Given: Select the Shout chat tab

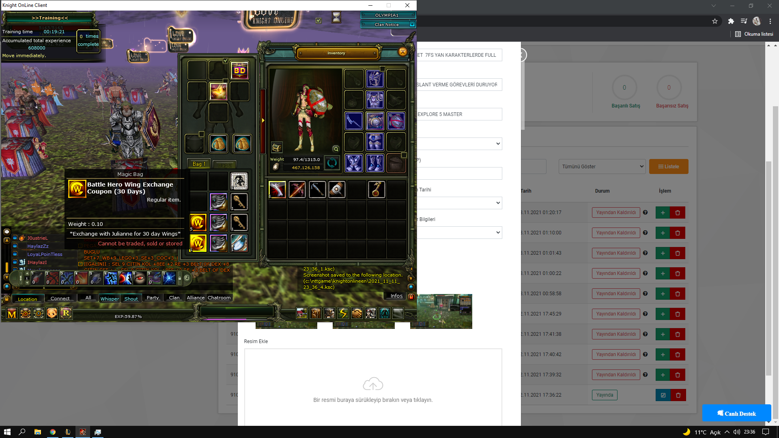Looking at the screenshot, I should pyautogui.click(x=131, y=298).
